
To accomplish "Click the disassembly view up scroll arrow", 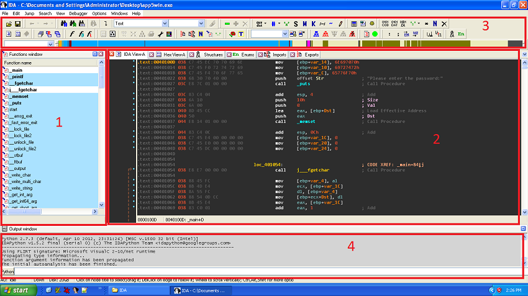I will coord(524,63).
